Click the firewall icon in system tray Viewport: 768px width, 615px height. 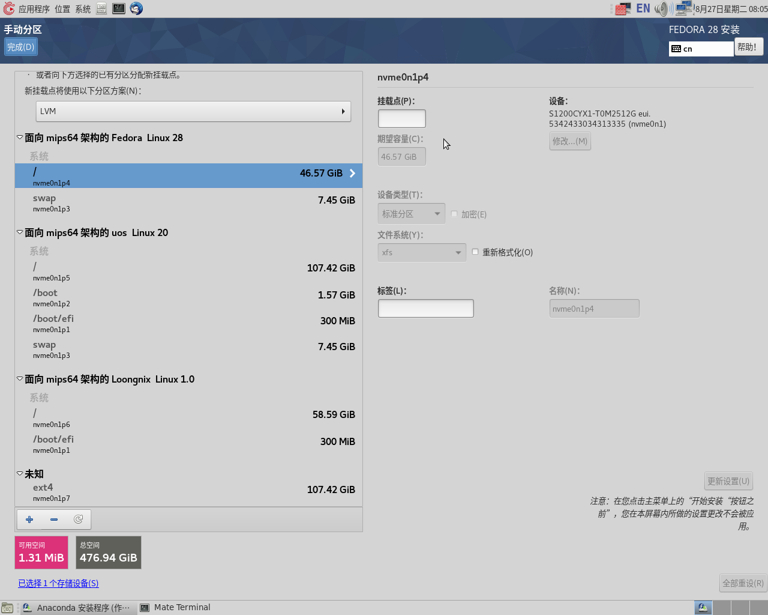coord(623,8)
